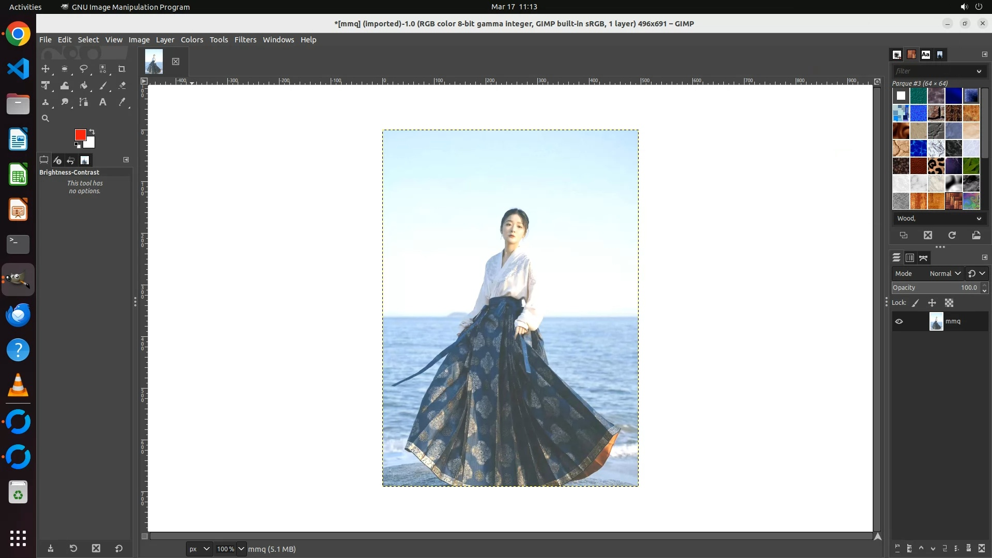Select the Color Picker eyedropper tool

coord(122,102)
